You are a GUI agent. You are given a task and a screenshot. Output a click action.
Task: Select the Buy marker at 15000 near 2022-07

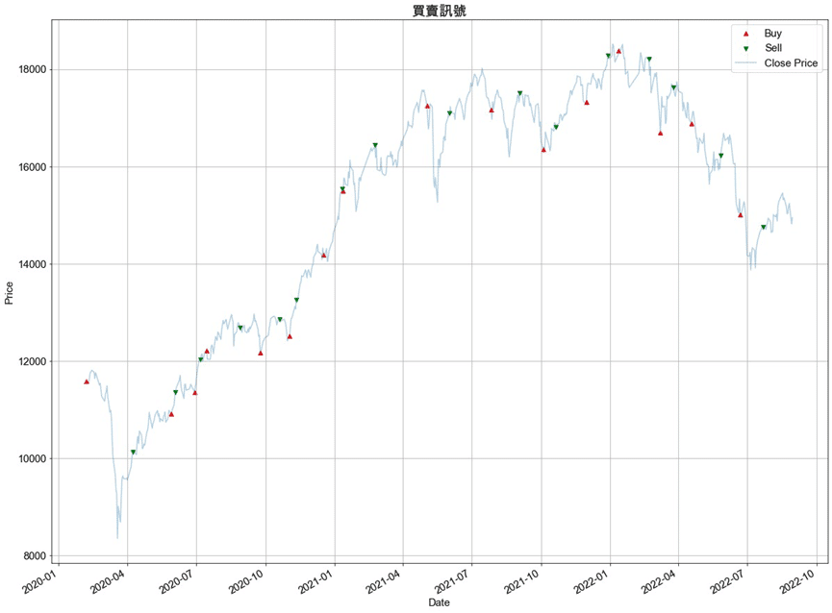pyautogui.click(x=740, y=214)
